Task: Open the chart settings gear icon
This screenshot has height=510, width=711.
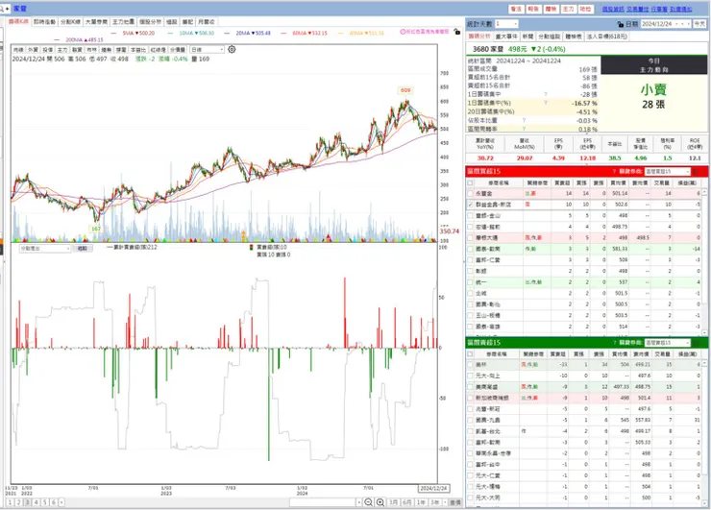Action: [x=232, y=49]
